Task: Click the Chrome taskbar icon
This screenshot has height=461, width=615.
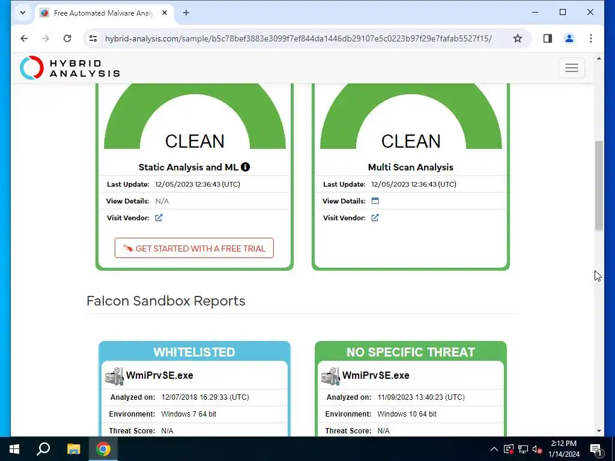Action: coord(103,449)
